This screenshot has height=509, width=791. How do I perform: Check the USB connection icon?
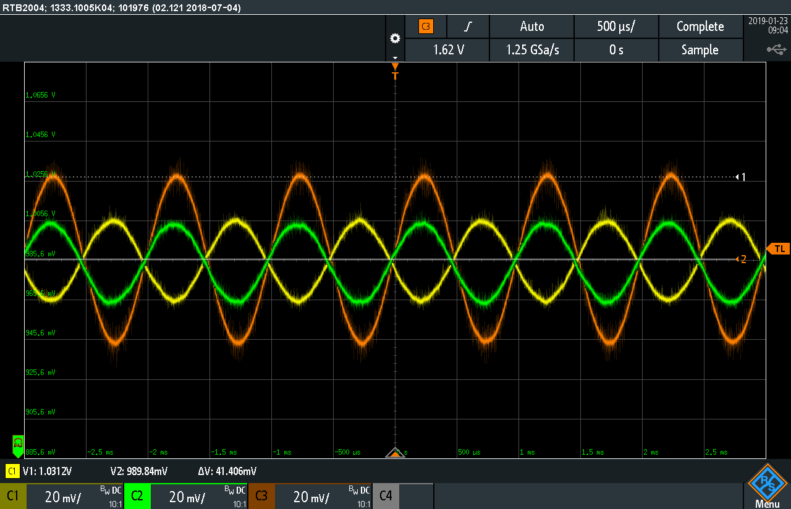[777, 49]
